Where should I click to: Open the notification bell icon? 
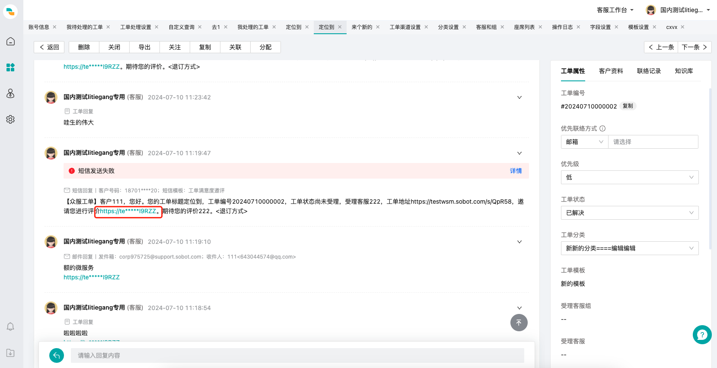click(x=10, y=326)
